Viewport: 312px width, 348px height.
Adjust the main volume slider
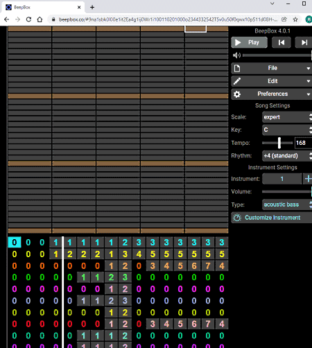coord(277,55)
